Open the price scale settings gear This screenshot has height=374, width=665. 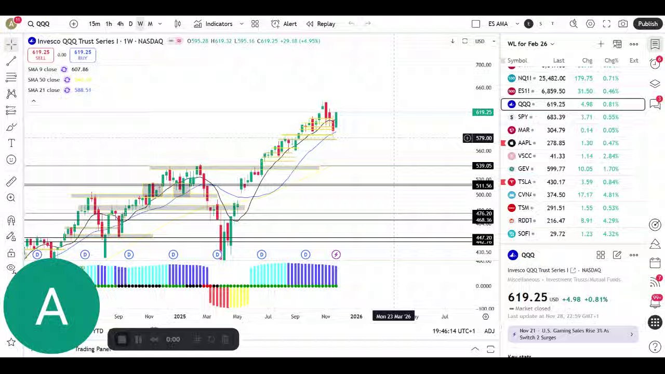point(486,316)
